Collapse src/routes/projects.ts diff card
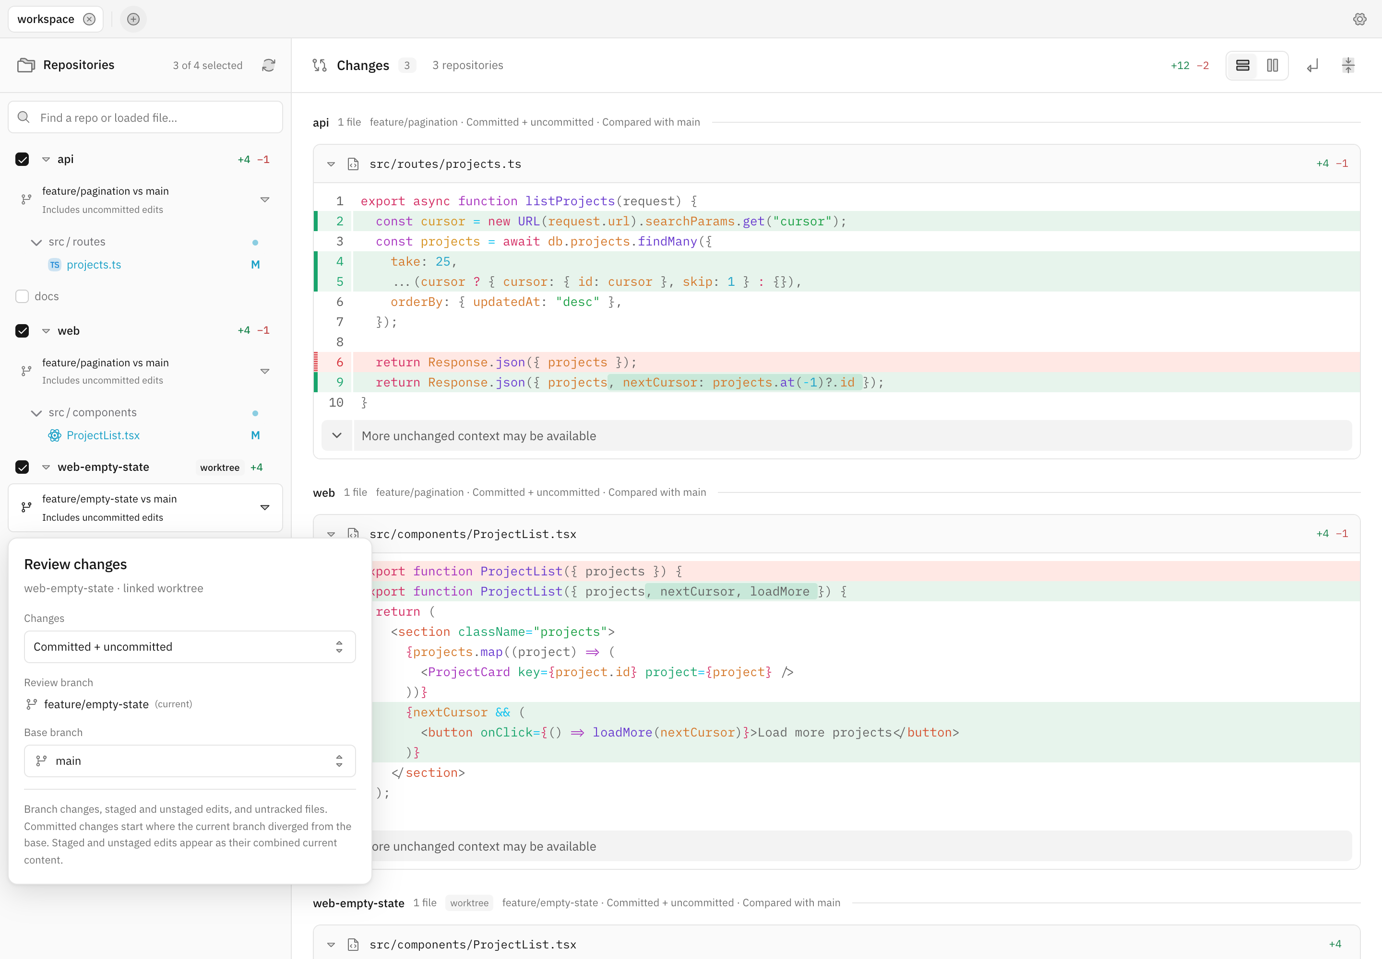The image size is (1382, 959). [331, 164]
